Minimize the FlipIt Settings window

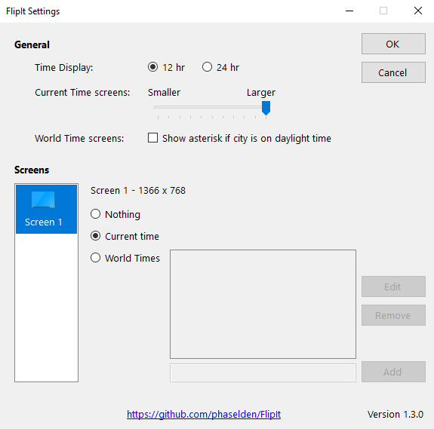click(349, 11)
